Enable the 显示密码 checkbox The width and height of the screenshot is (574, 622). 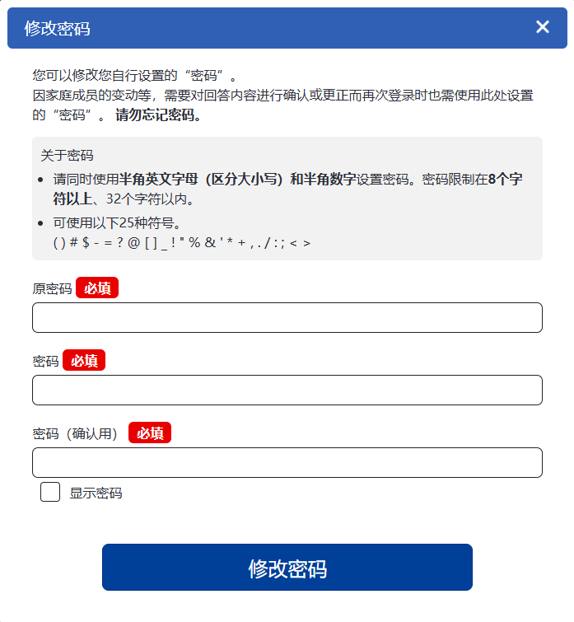pos(50,493)
